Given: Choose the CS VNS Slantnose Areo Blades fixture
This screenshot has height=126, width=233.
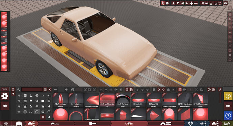Looking at the screenshot, I should coord(185,100).
